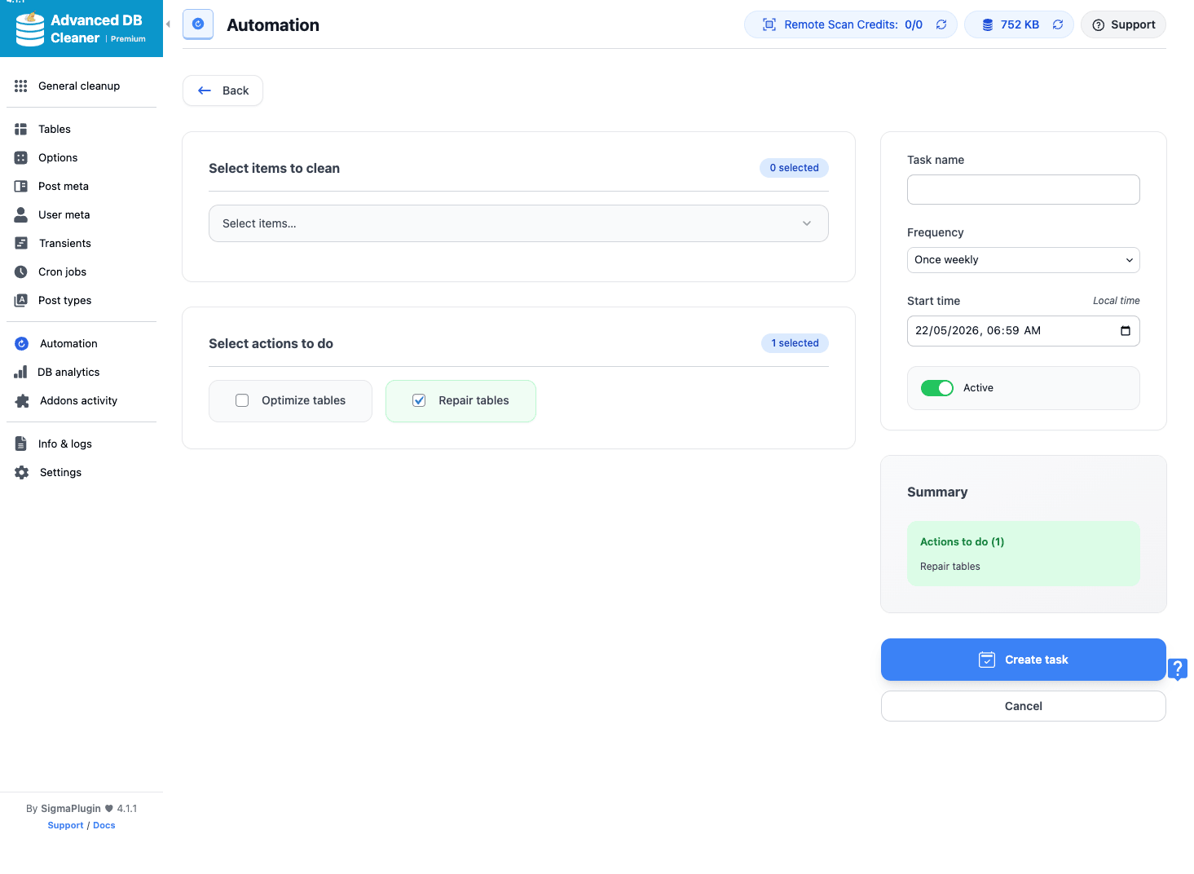Open the Tables section
This screenshot has height=874, width=1194.
point(55,129)
